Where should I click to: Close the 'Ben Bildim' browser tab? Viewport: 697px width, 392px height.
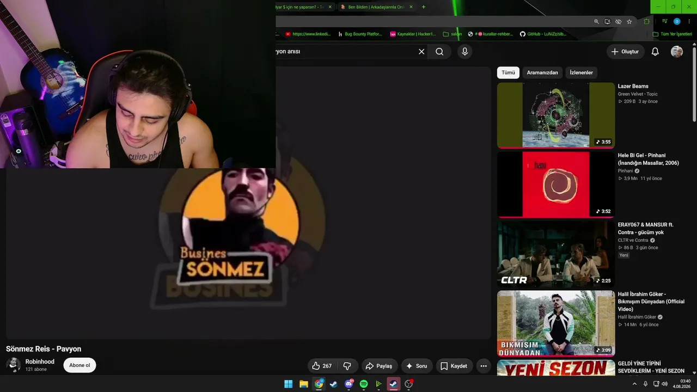point(411,7)
